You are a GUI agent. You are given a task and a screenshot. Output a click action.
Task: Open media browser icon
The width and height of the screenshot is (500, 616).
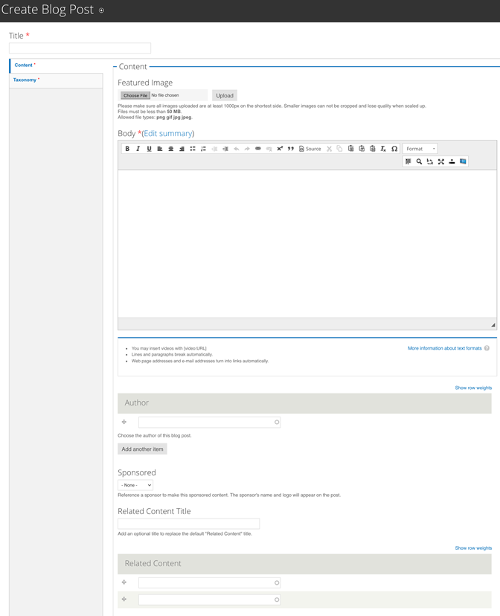click(x=463, y=161)
